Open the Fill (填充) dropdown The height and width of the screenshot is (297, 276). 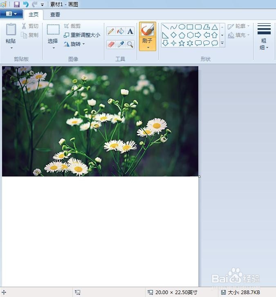pyautogui.click(x=239, y=35)
